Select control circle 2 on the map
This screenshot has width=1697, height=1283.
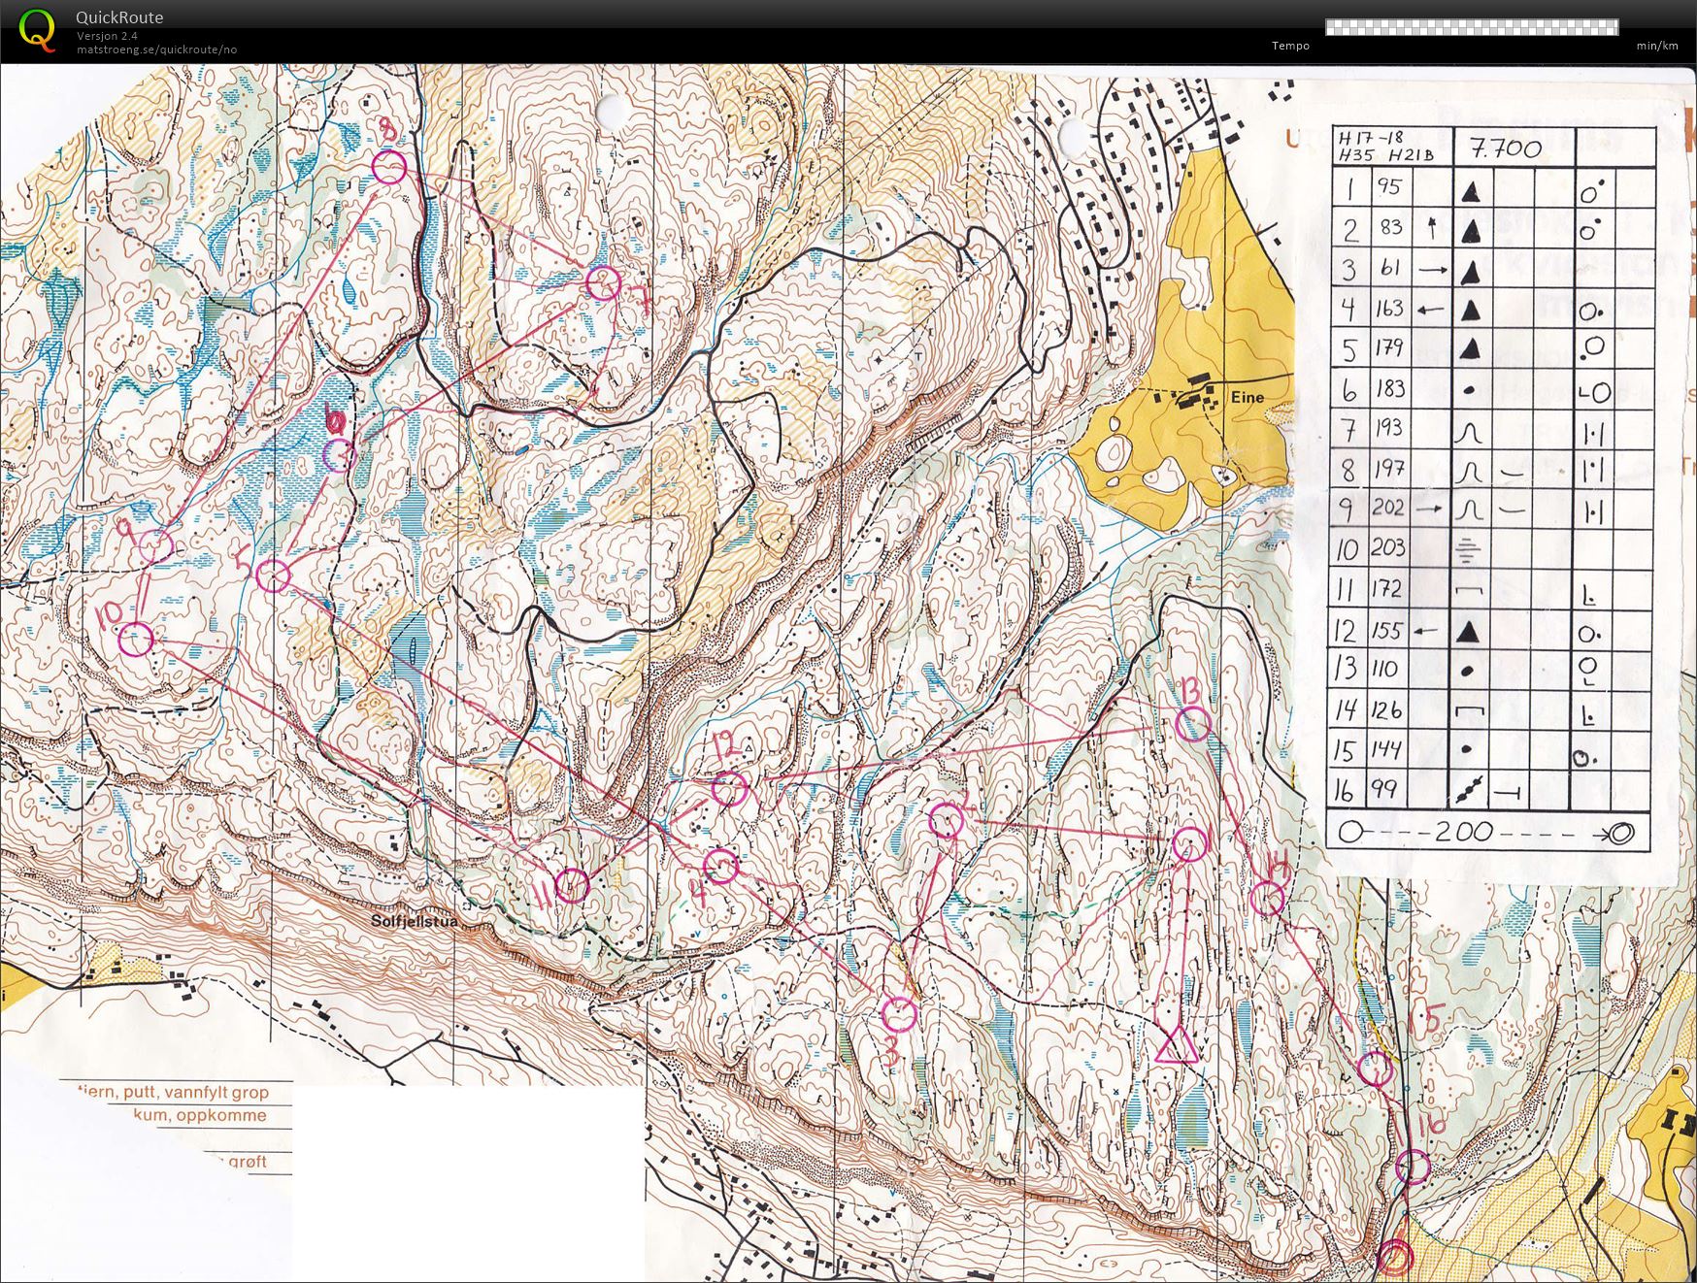[x=947, y=821]
